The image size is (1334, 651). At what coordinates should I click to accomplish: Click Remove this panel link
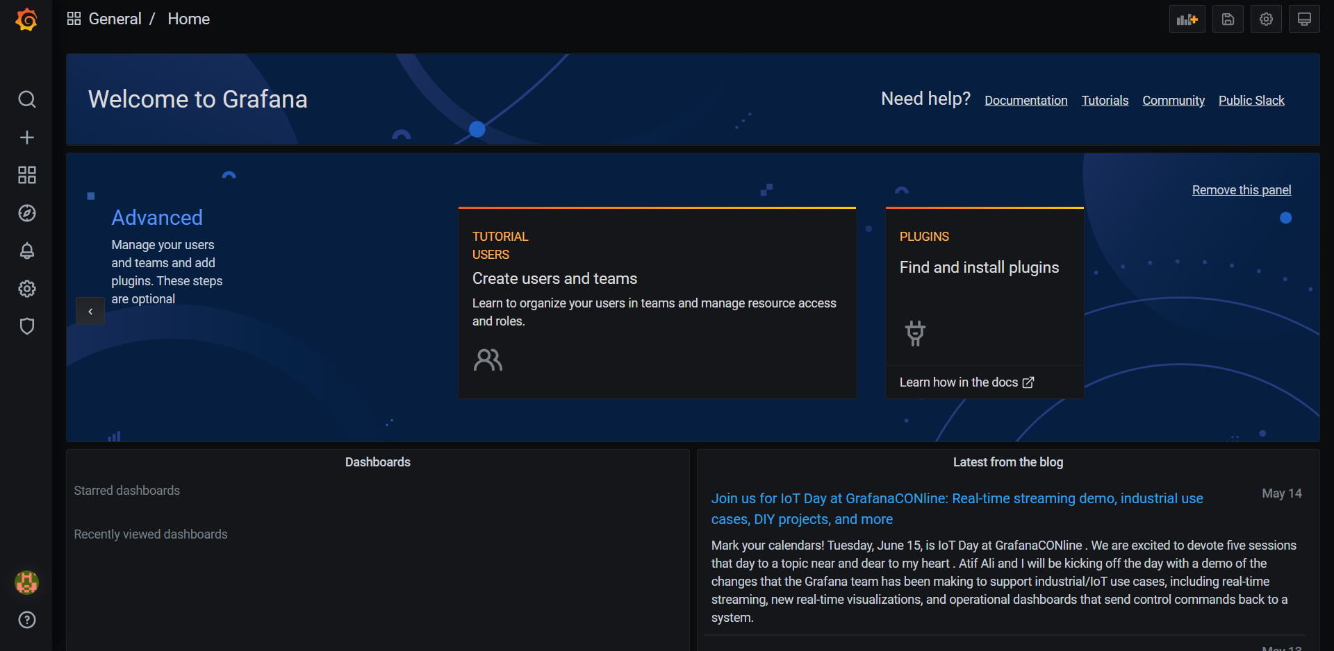tap(1242, 190)
